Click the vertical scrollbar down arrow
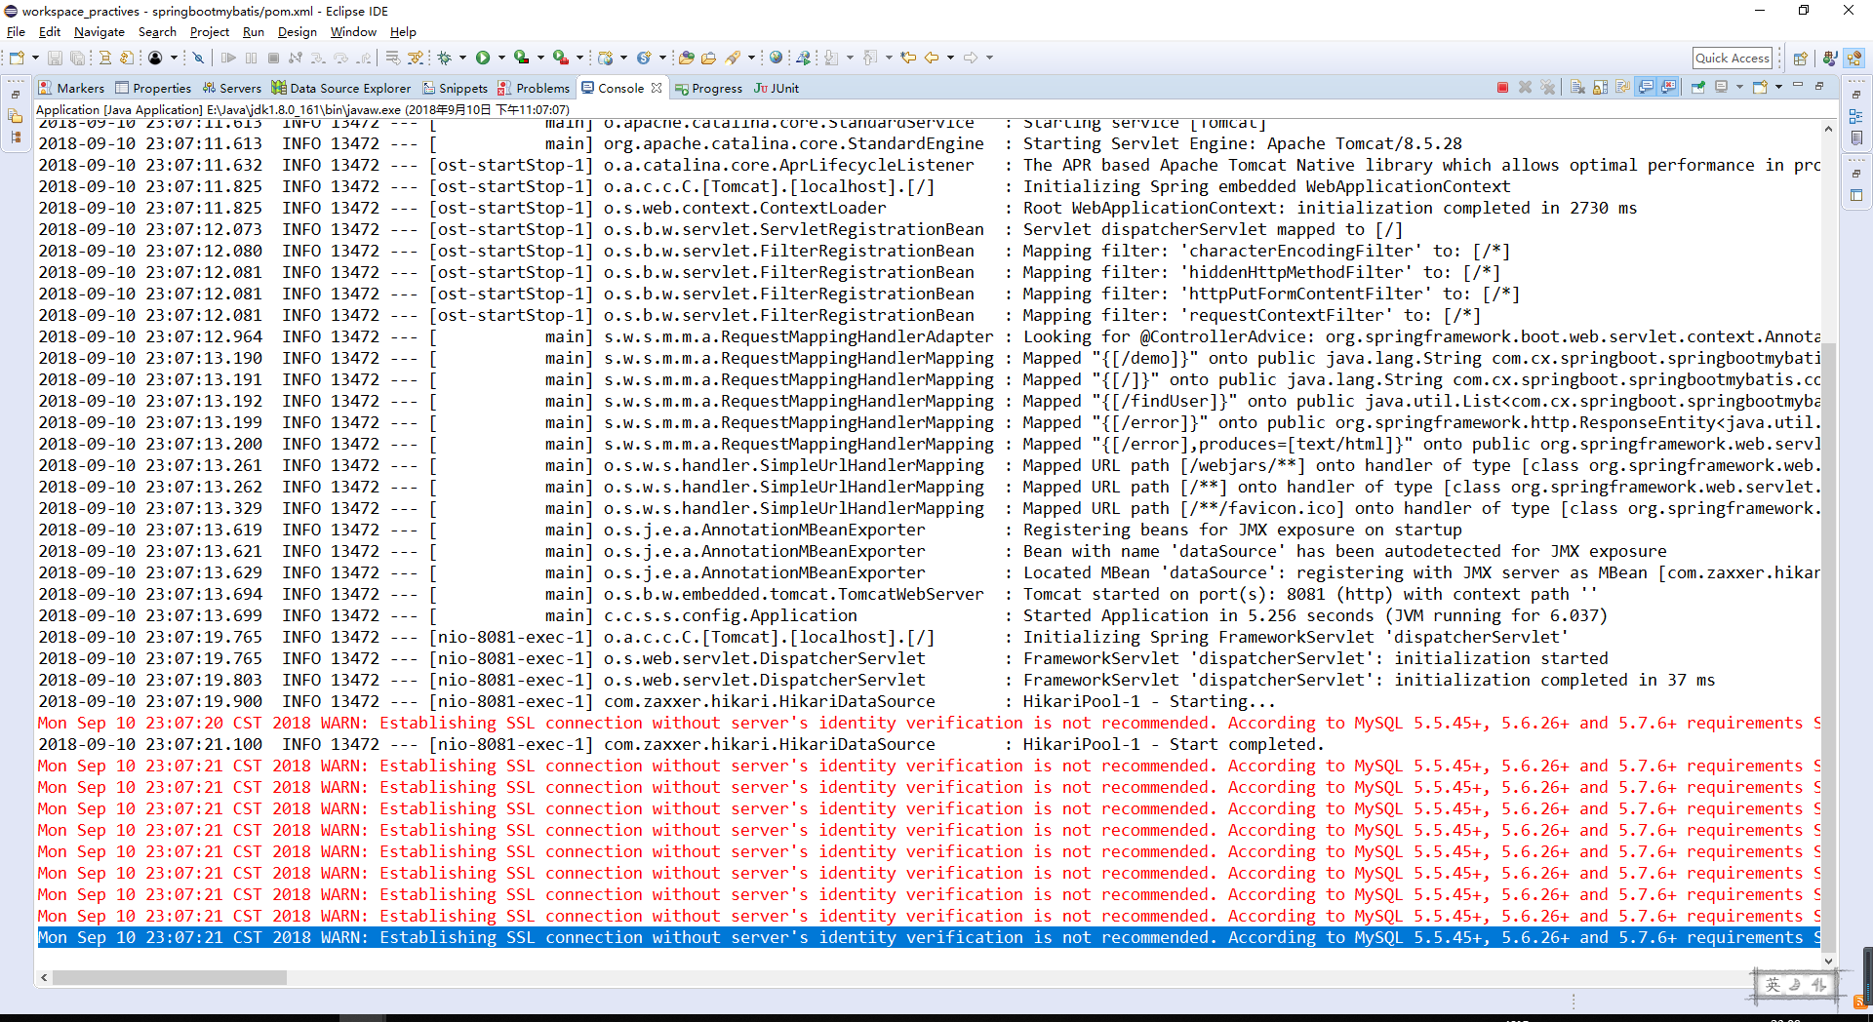 1828,961
